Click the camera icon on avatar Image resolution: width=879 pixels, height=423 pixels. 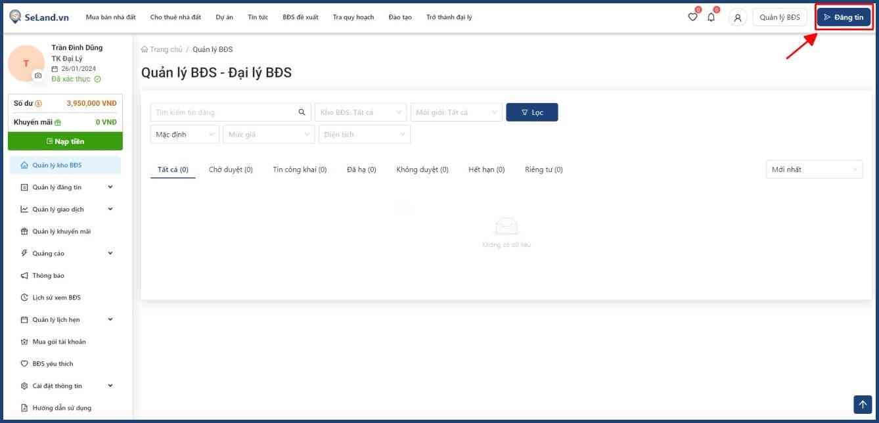(x=38, y=76)
